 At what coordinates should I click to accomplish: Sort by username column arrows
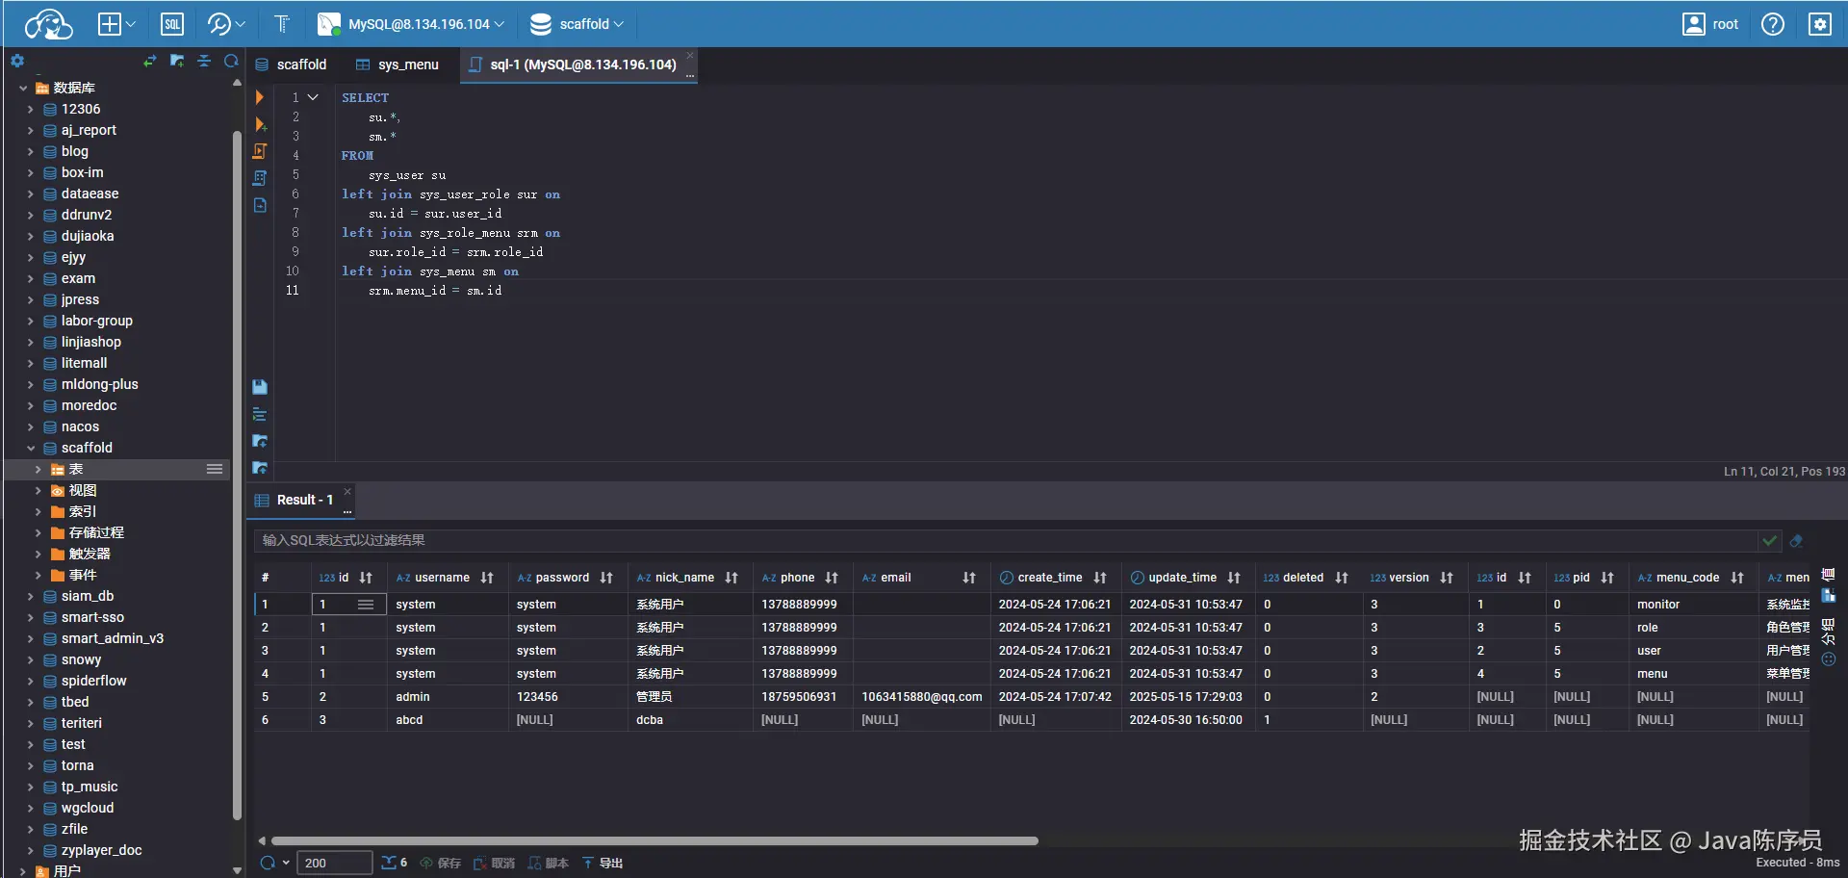coord(487,578)
